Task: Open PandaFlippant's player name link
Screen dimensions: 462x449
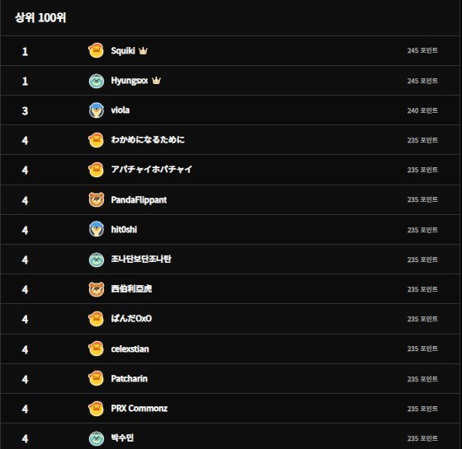Action: pos(139,200)
